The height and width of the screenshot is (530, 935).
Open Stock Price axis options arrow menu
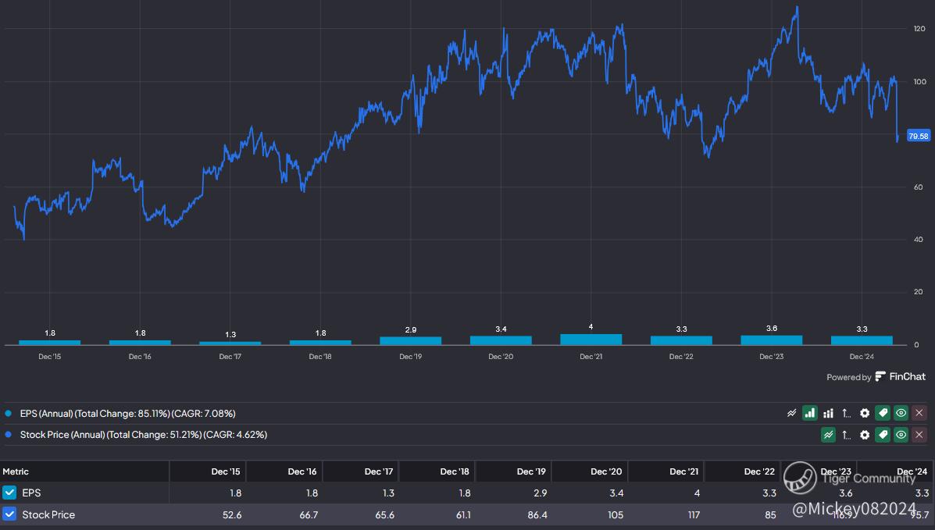tap(847, 435)
